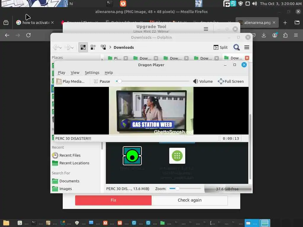Go back in Dolphin file manager
Screen dimensions: 303x227
57,47
